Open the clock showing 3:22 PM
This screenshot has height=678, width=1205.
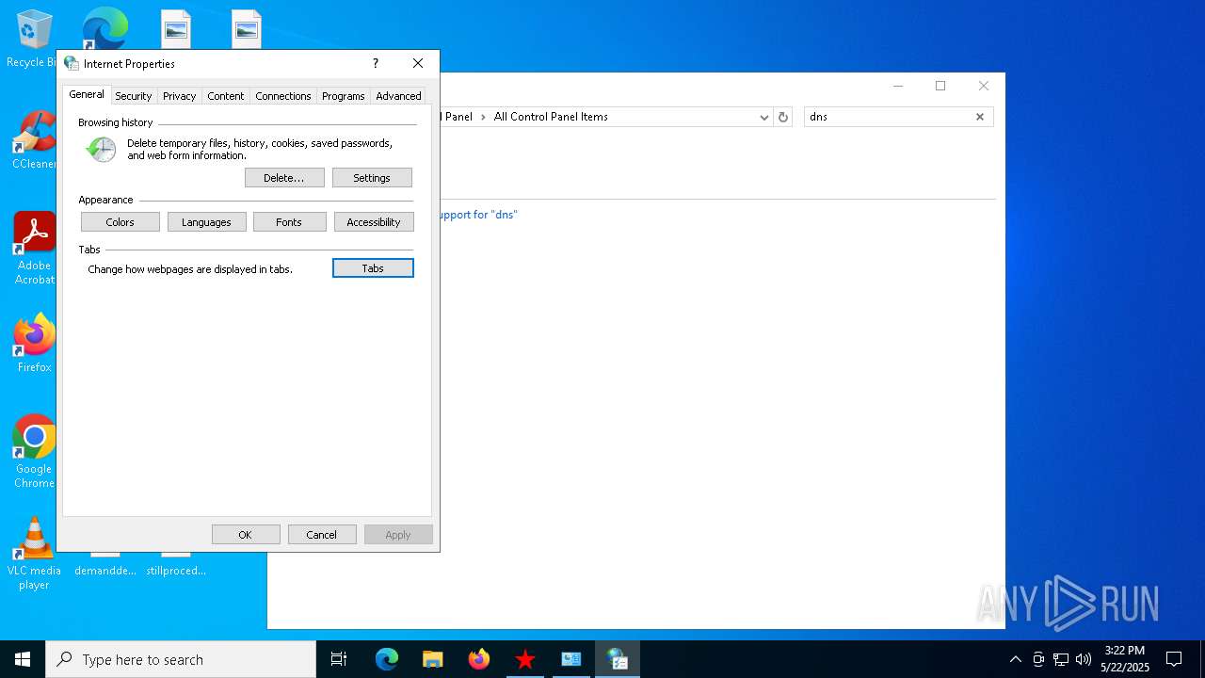pyautogui.click(x=1125, y=659)
